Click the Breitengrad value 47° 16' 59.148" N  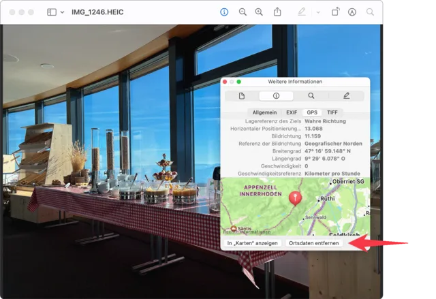click(x=327, y=151)
